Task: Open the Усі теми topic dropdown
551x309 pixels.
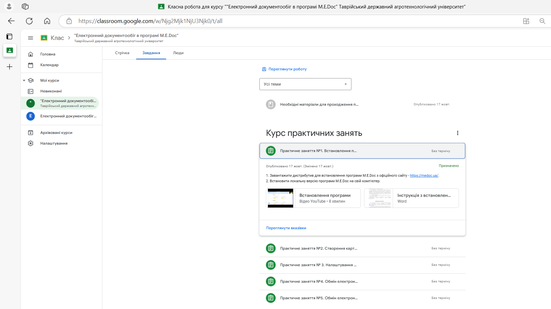Action: point(305,84)
